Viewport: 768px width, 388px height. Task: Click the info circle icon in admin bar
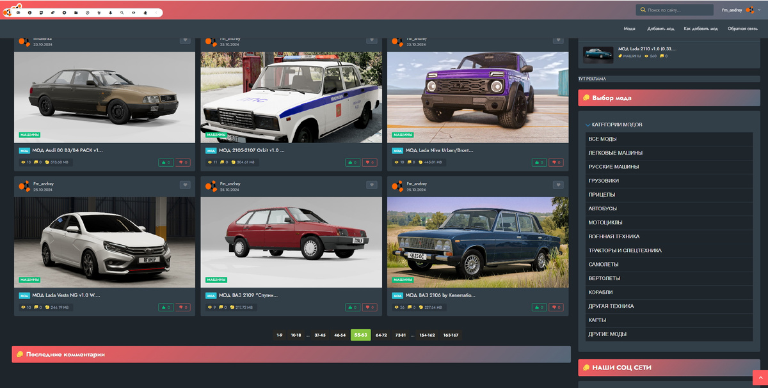point(29,13)
